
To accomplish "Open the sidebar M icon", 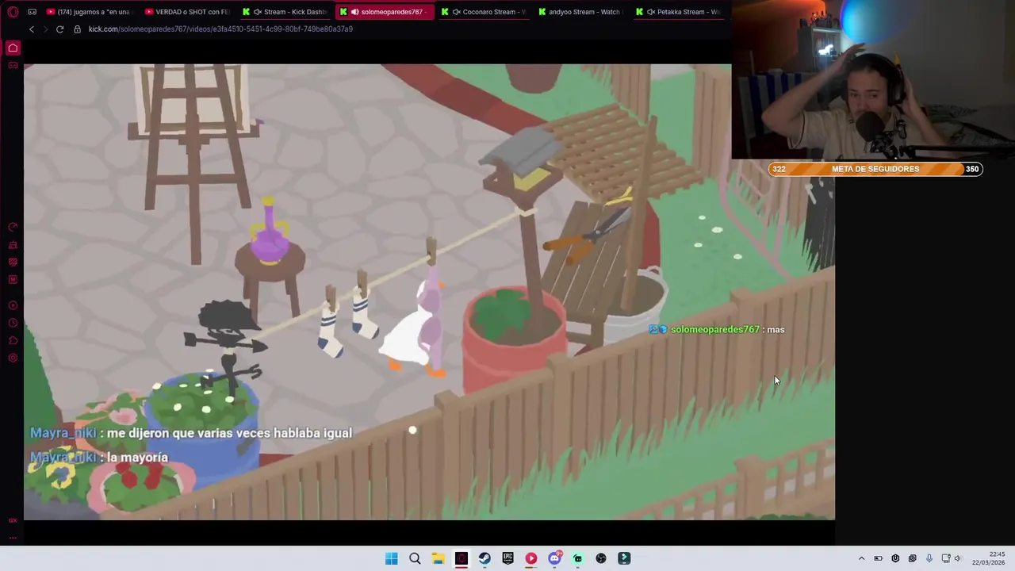I will click(x=13, y=279).
